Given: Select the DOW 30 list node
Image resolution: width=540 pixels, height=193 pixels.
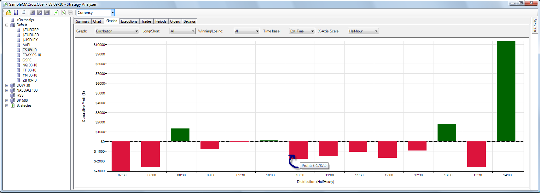Looking at the screenshot, I should (x=23, y=85).
